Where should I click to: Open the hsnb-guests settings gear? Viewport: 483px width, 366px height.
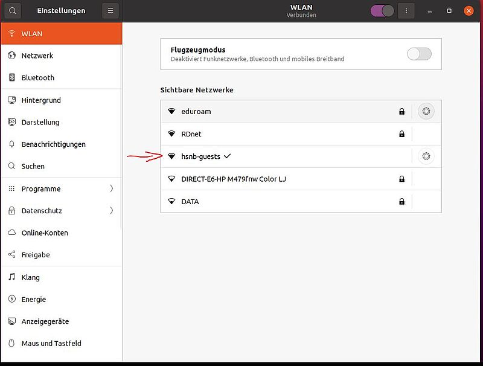(x=426, y=156)
